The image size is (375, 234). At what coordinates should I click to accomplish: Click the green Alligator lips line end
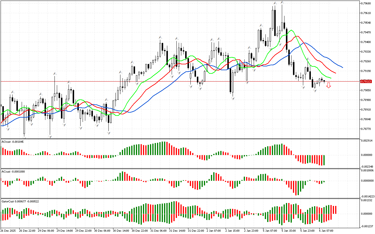(330, 78)
